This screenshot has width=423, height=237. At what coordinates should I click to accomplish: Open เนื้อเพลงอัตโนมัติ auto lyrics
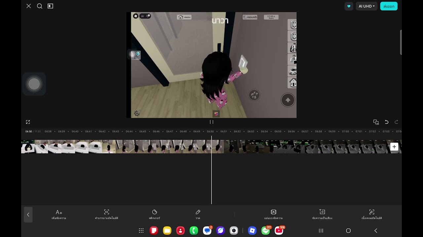(x=372, y=215)
